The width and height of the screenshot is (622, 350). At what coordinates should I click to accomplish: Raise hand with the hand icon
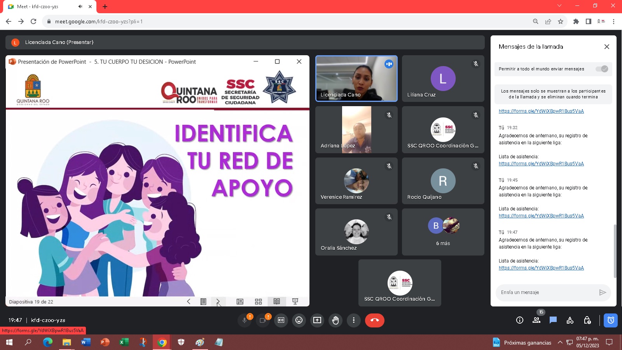335,320
